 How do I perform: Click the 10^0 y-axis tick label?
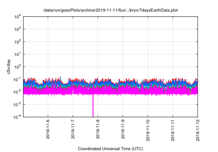[x=18, y=67]
